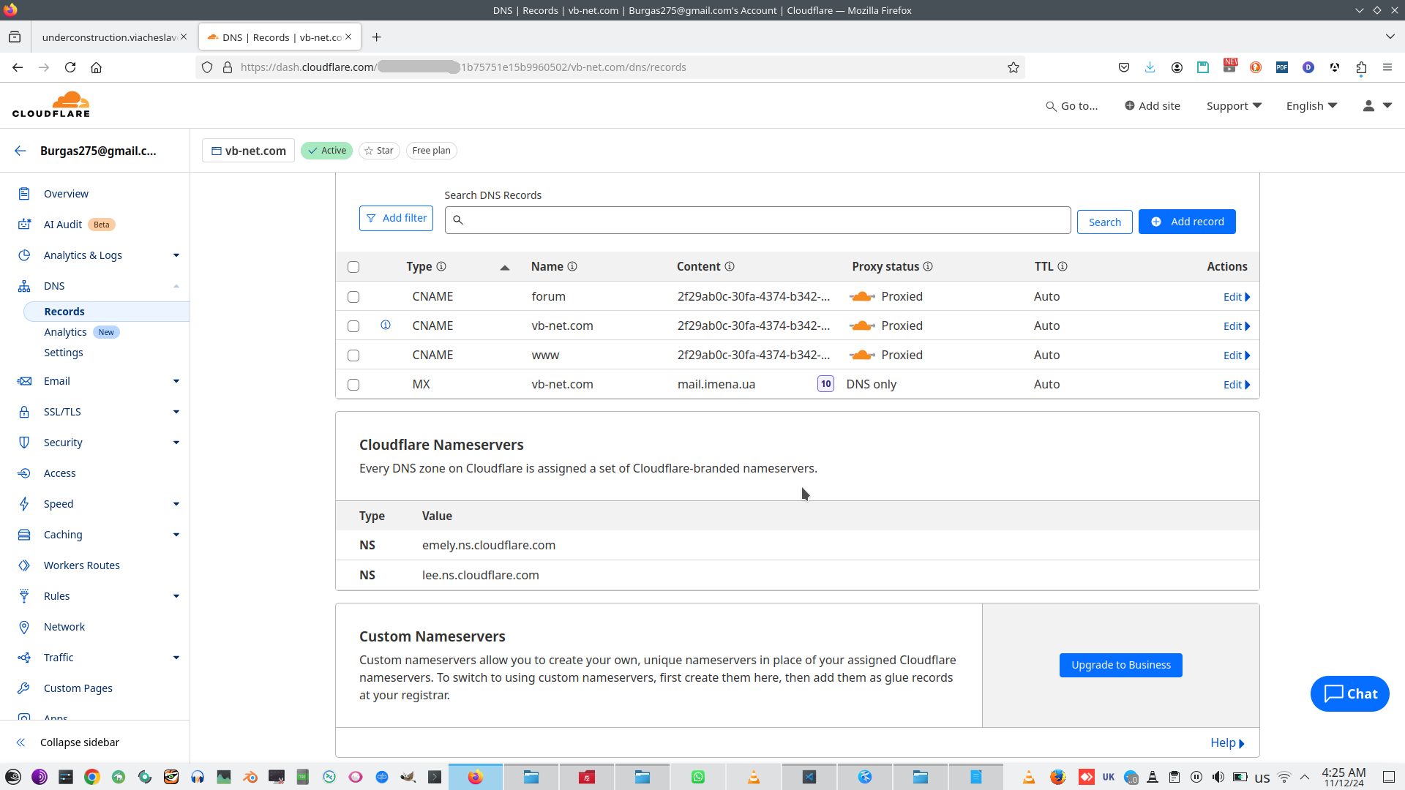Expand the Analytics & Logs section
Viewport: 1405px width, 790px height.
pos(176,255)
